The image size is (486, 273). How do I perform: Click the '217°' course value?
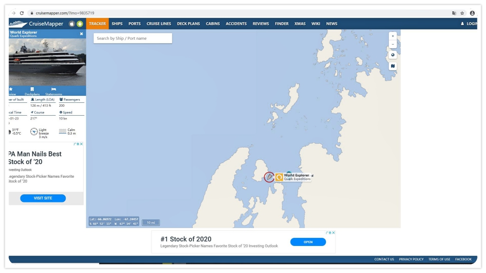tap(34, 118)
